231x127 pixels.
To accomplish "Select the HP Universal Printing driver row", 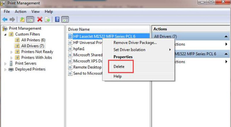I will [85, 43].
